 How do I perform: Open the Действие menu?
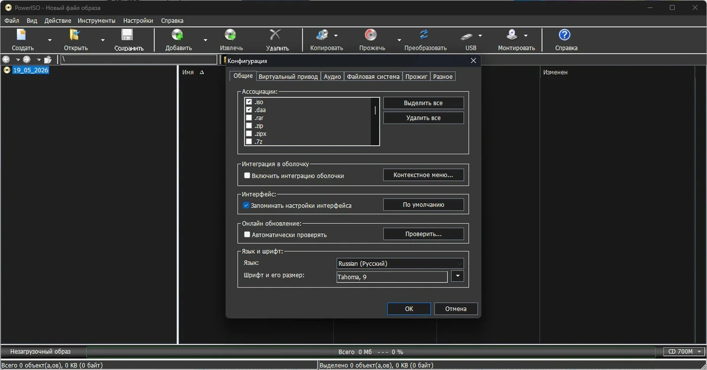point(58,21)
